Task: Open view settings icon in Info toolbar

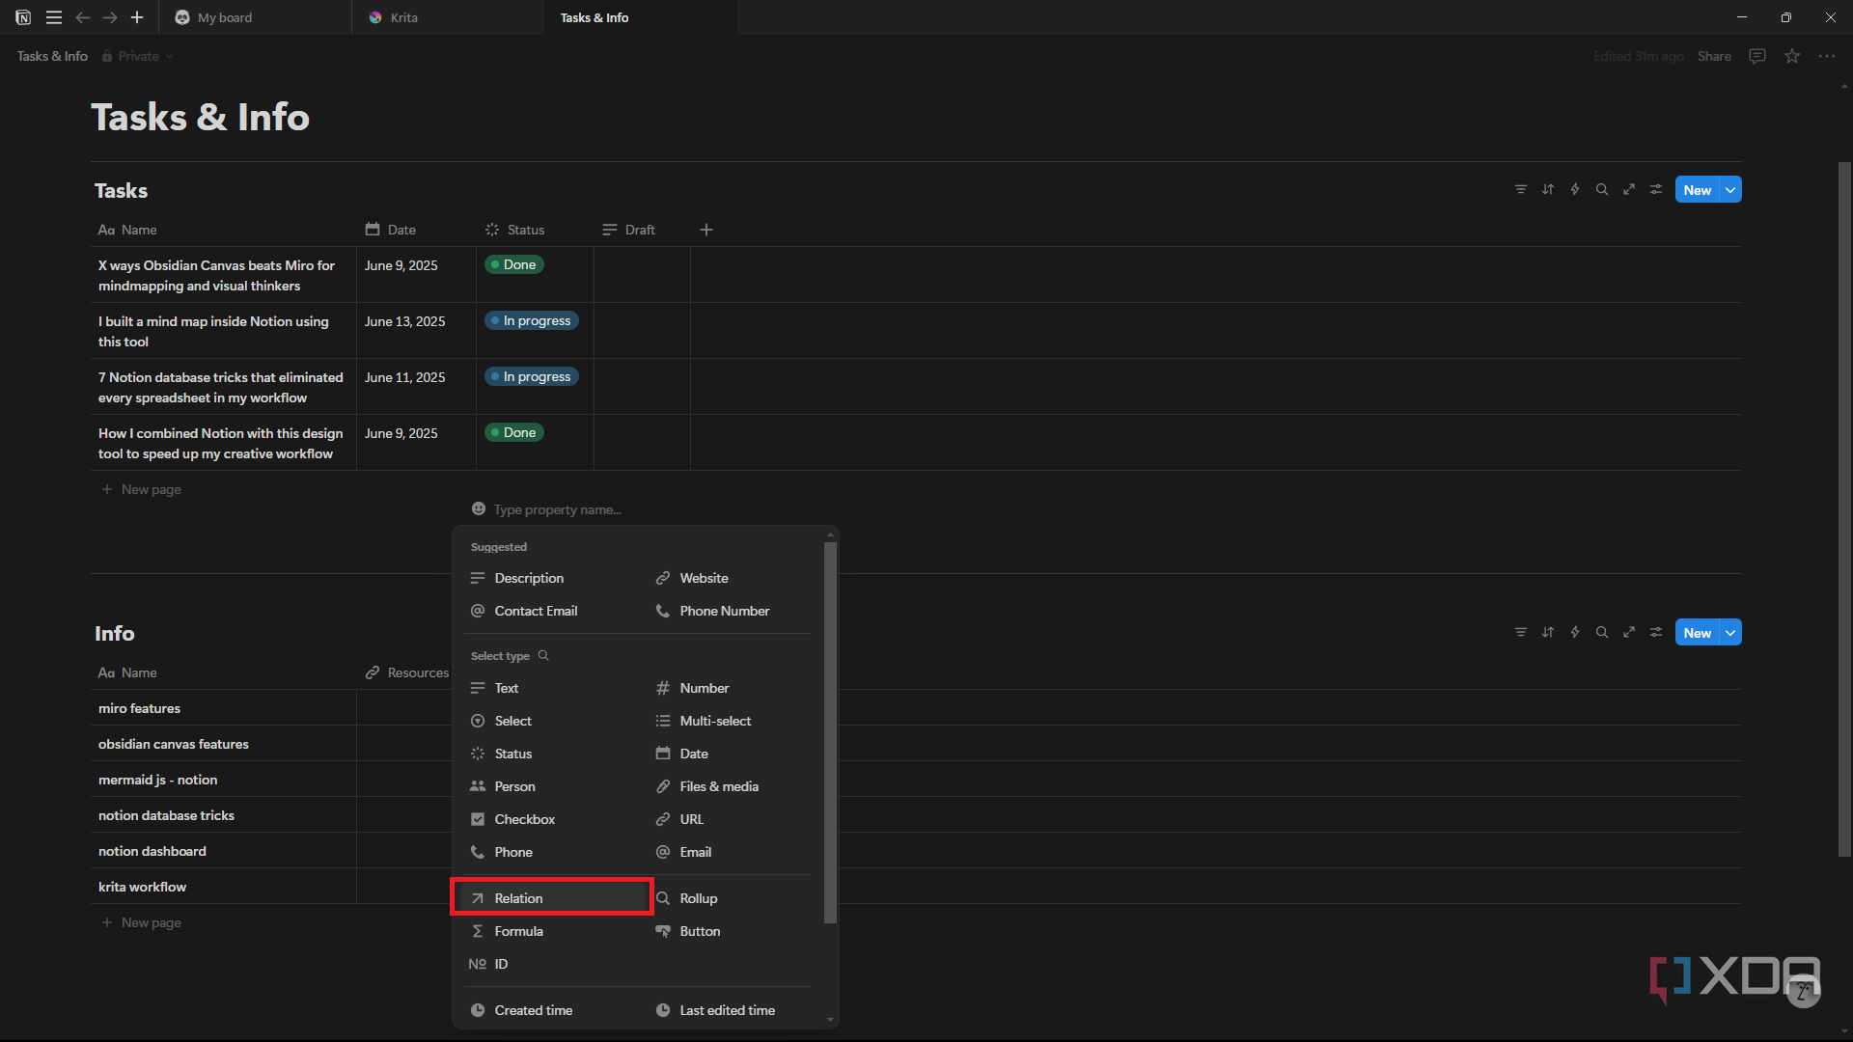Action: (x=1655, y=633)
